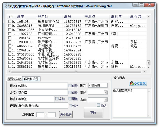Open the 市区 dropdown
This screenshot has width=159, height=127.
click(106, 100)
